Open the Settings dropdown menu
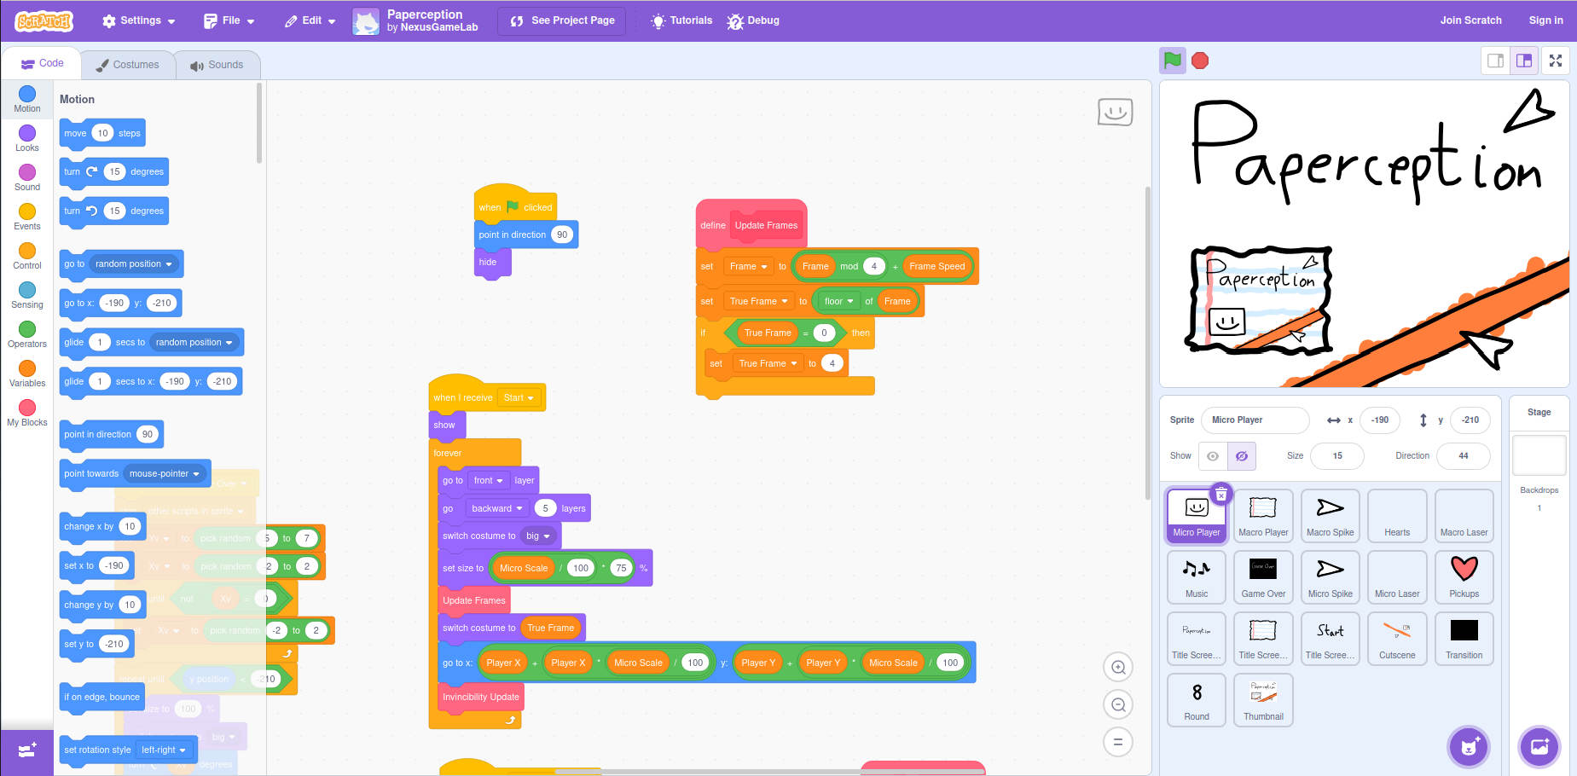 click(x=139, y=20)
